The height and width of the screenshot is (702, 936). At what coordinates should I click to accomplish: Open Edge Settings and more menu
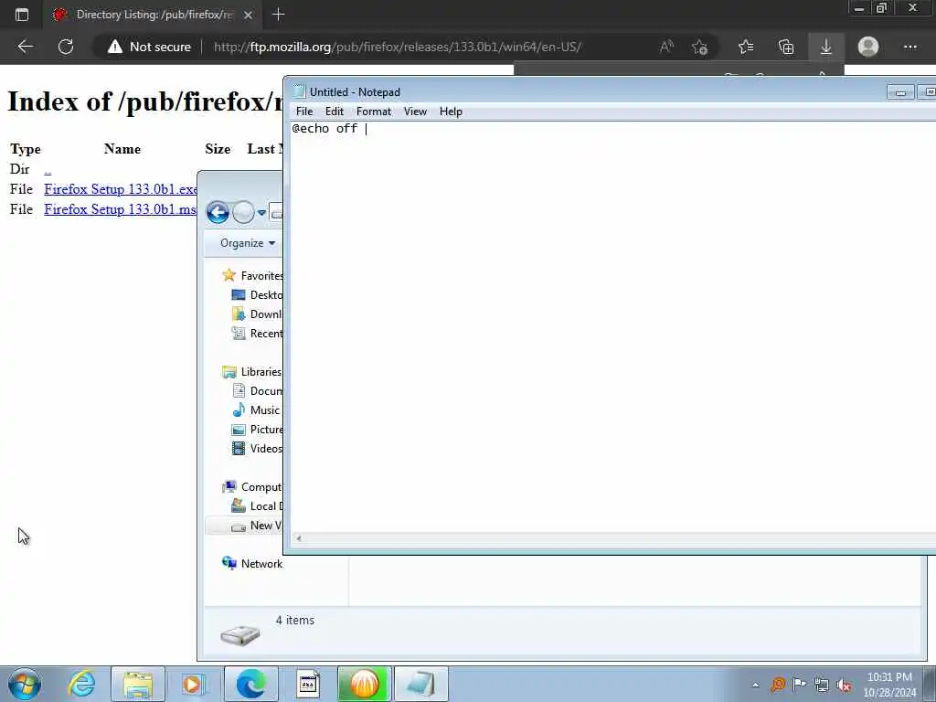[909, 47]
